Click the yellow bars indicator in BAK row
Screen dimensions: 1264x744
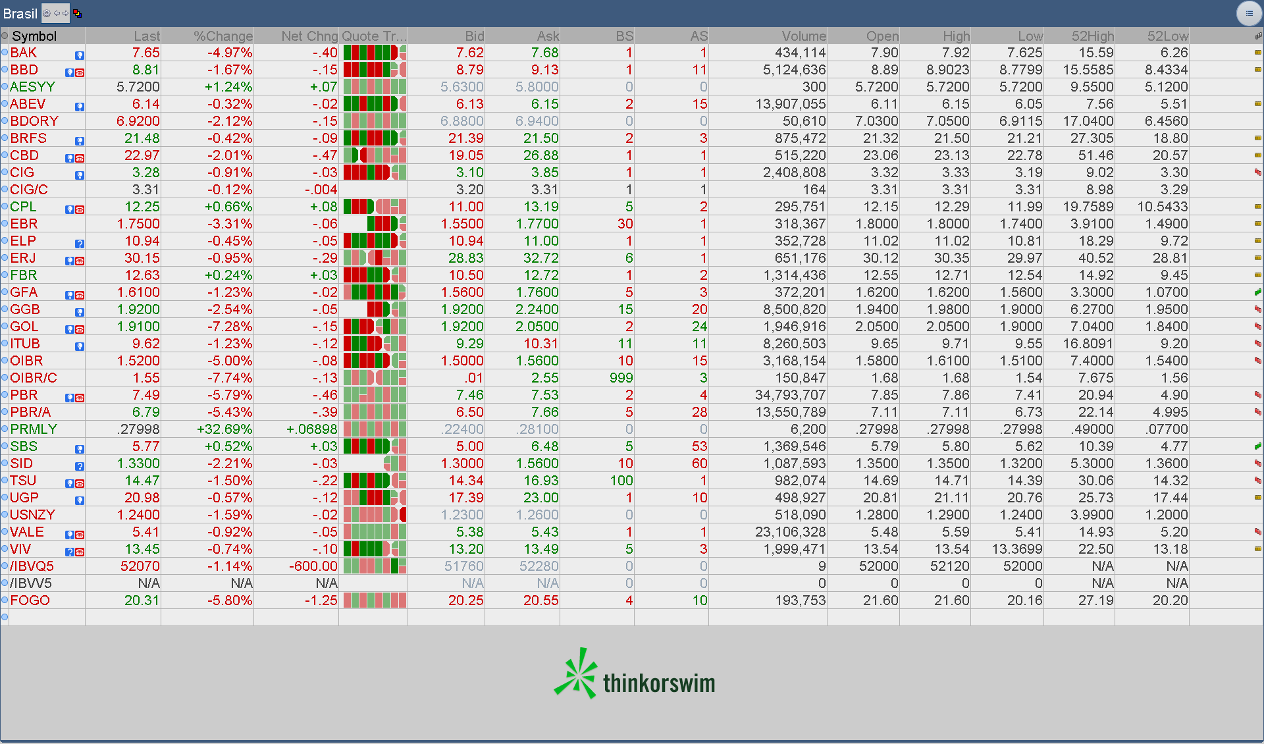(x=1257, y=53)
